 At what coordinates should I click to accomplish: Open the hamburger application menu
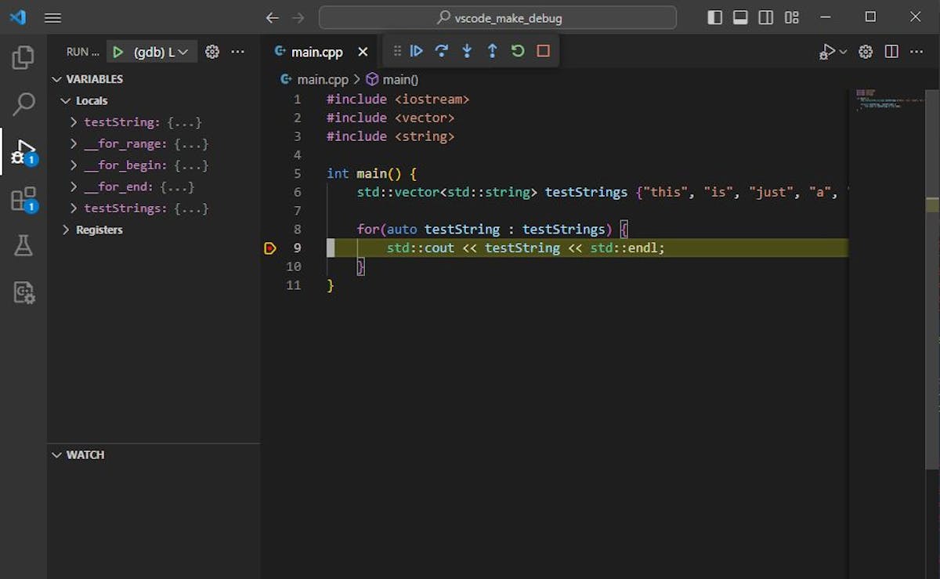tap(52, 17)
